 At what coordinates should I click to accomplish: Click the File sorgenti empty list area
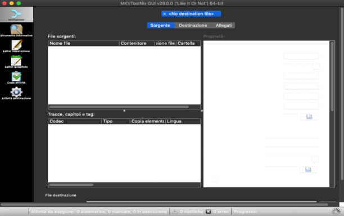tap(124, 75)
